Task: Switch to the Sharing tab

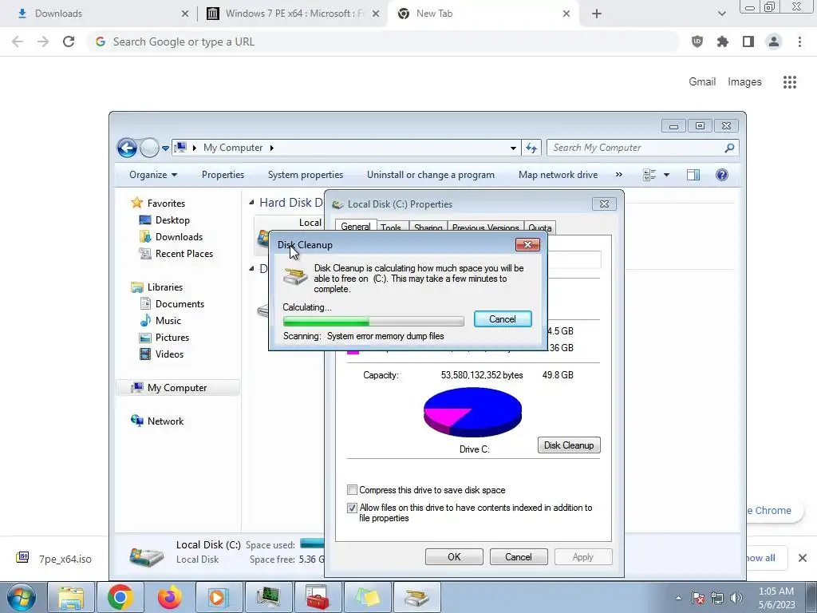Action: [x=428, y=227]
